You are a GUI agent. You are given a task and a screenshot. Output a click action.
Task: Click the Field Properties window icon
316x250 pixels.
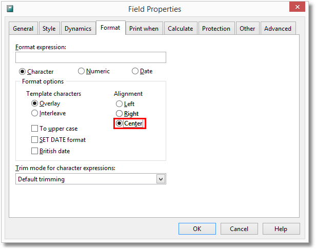point(10,9)
